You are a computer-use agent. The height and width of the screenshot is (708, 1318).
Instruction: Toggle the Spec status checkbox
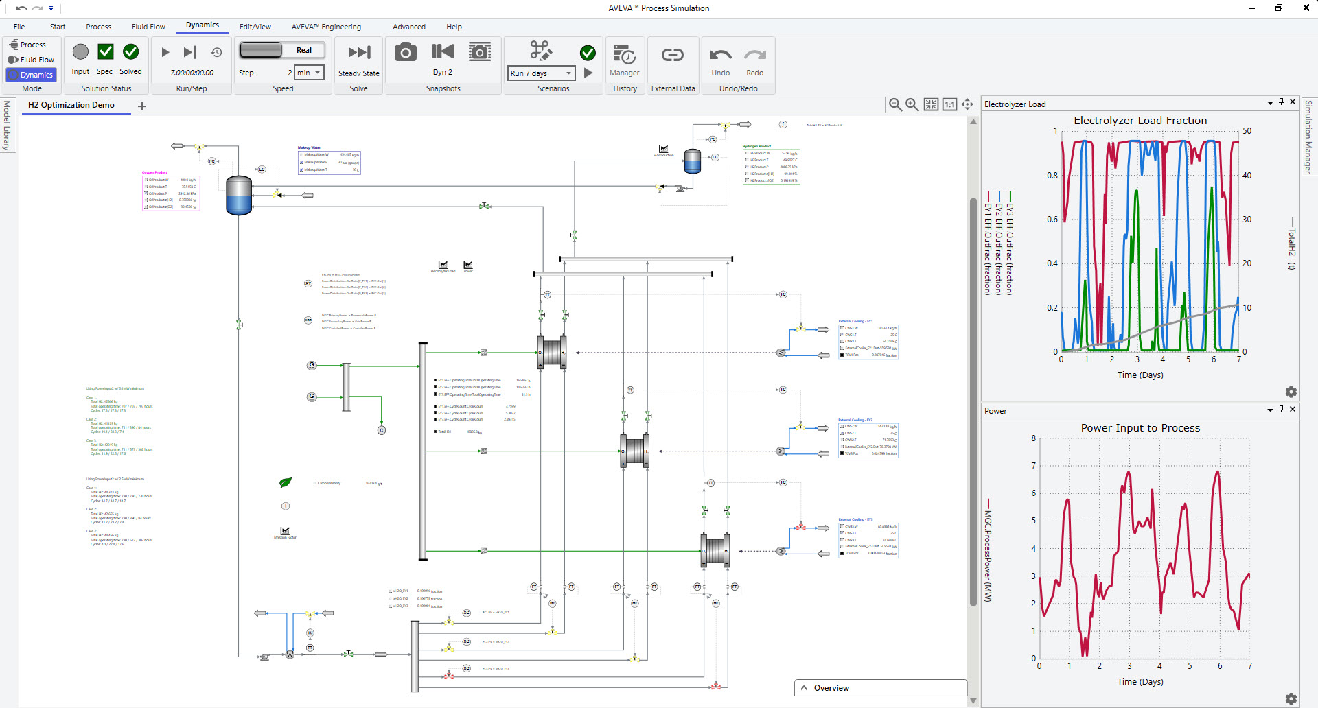105,52
